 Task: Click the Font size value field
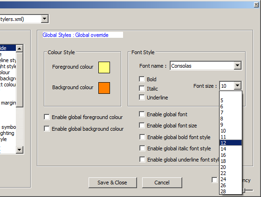tap(227, 86)
